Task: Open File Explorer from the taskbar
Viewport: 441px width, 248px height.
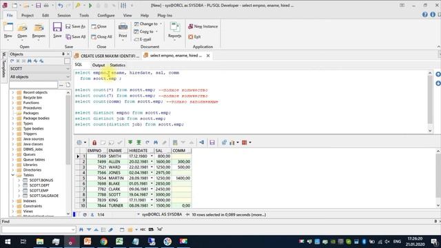Action: coord(40,242)
